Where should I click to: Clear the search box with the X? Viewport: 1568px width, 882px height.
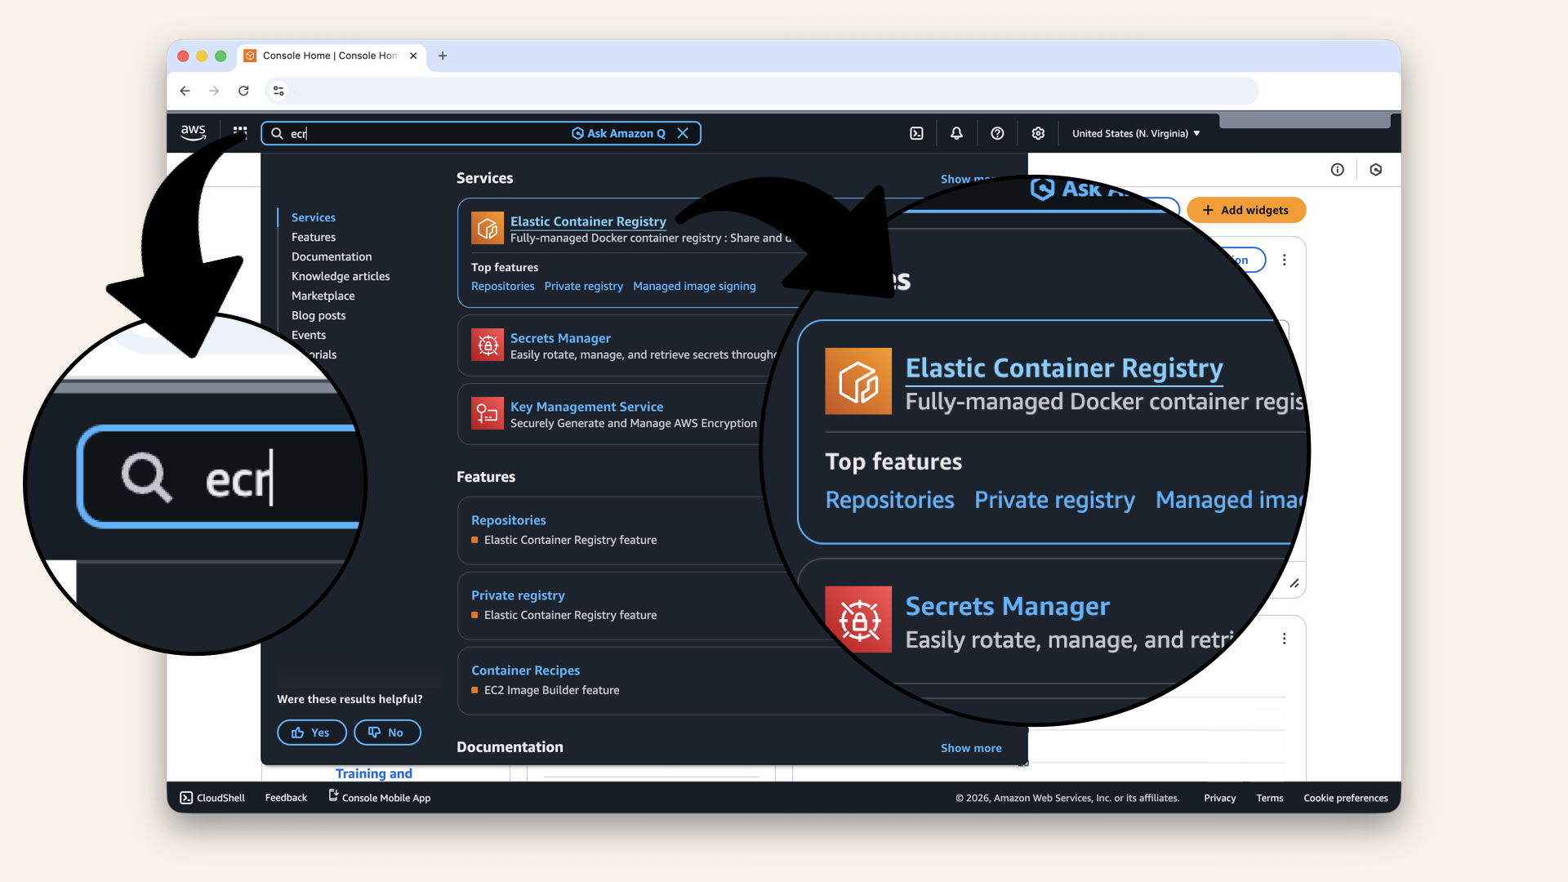(684, 133)
